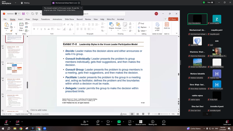Click the Create a PDF icon
The height and width of the screenshot is (131, 233).
pos(157,27)
